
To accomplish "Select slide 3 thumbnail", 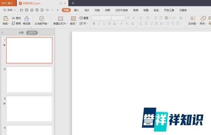I will point(29,109).
